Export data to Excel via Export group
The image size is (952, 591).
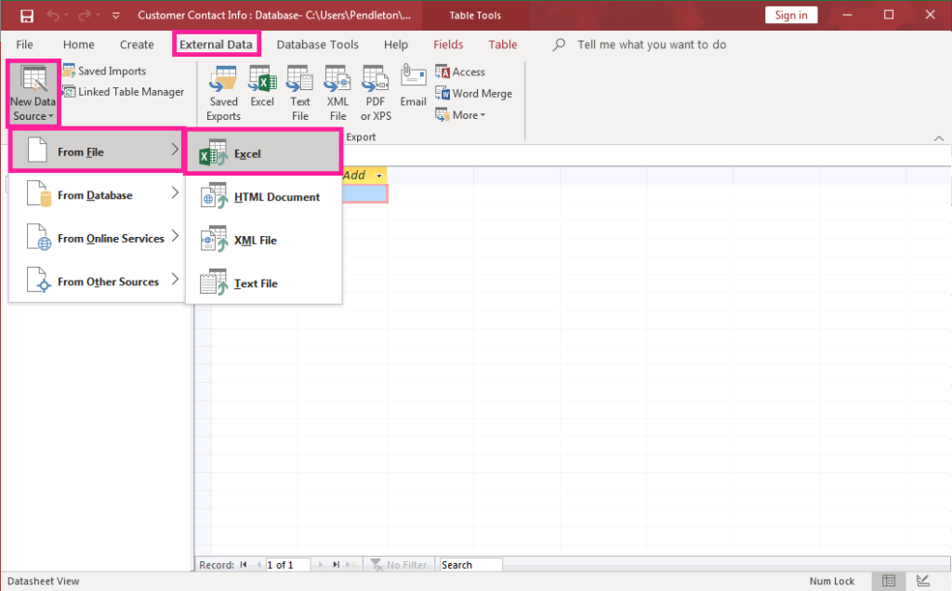[x=261, y=91]
